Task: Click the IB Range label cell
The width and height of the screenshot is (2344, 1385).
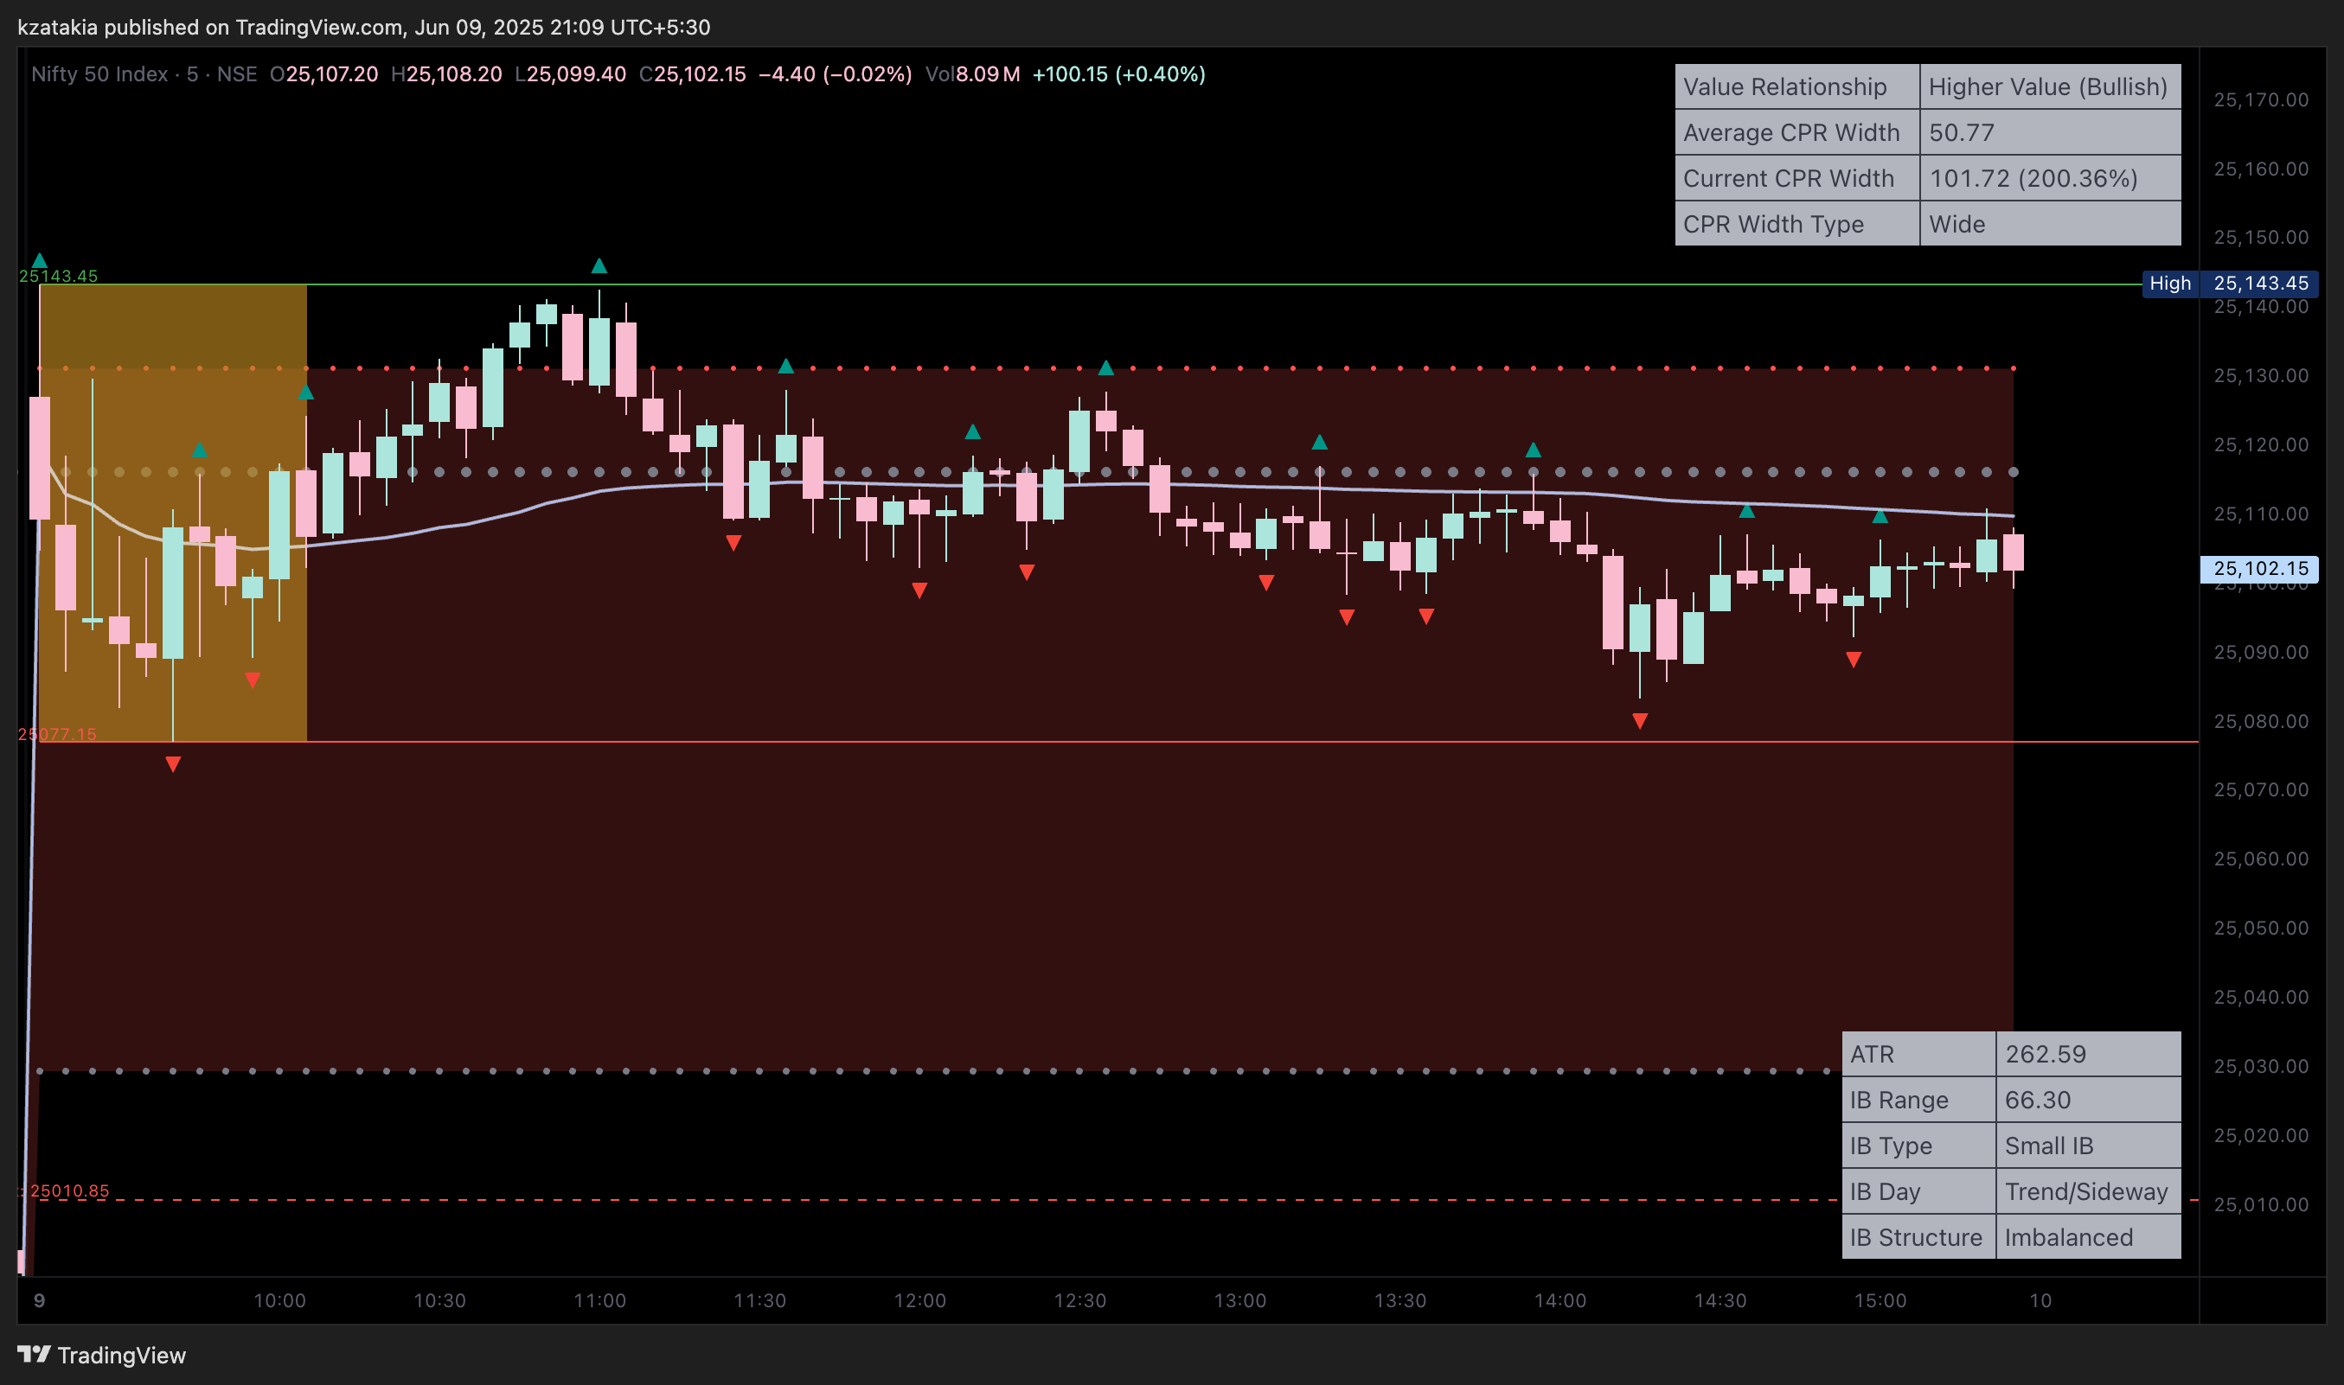Action: click(x=1918, y=1100)
